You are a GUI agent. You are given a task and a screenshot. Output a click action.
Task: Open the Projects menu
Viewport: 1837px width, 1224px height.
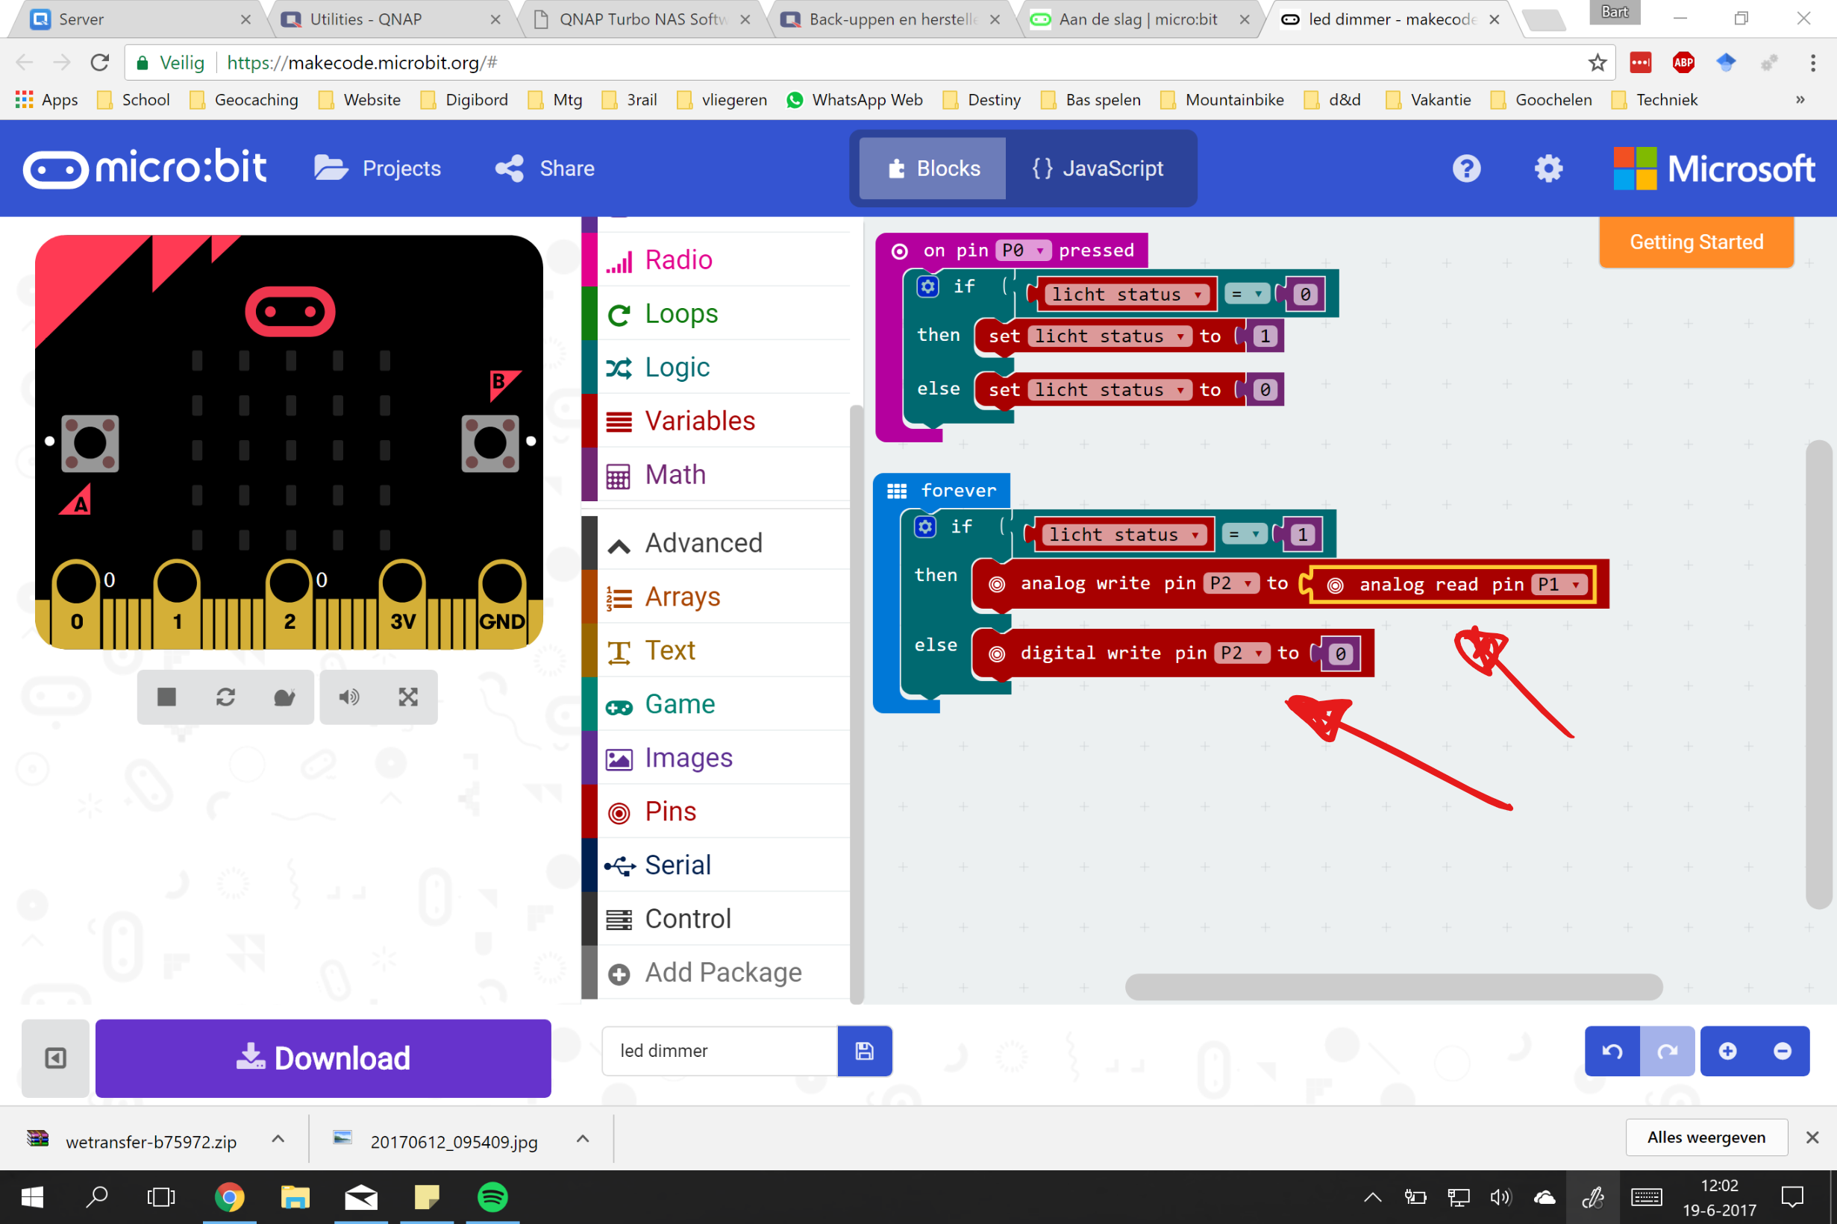tap(378, 168)
